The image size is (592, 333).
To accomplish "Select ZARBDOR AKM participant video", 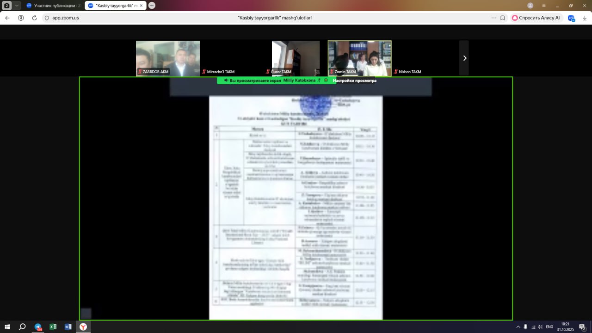I will click(x=167, y=58).
